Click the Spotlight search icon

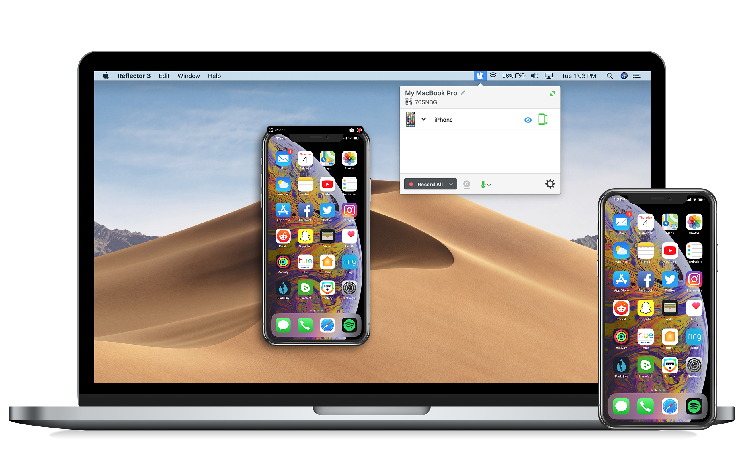pyautogui.click(x=609, y=75)
